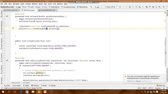Change indent setting via '4 spaces'
The image size is (168, 94).
tap(158, 88)
